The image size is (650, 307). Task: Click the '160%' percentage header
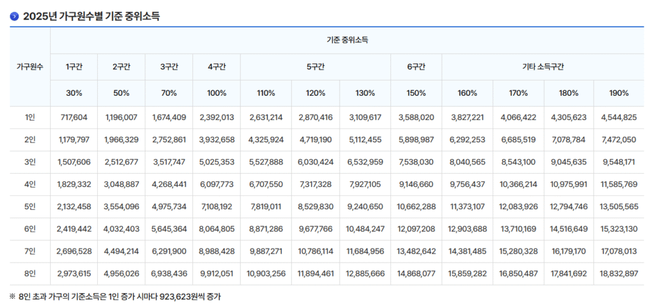pos(467,93)
